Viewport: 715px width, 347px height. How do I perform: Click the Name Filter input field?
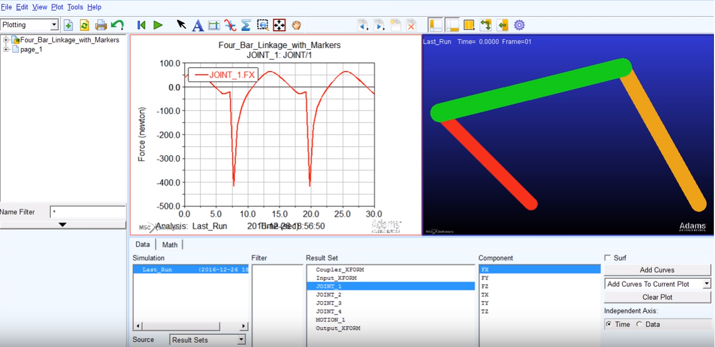88,212
